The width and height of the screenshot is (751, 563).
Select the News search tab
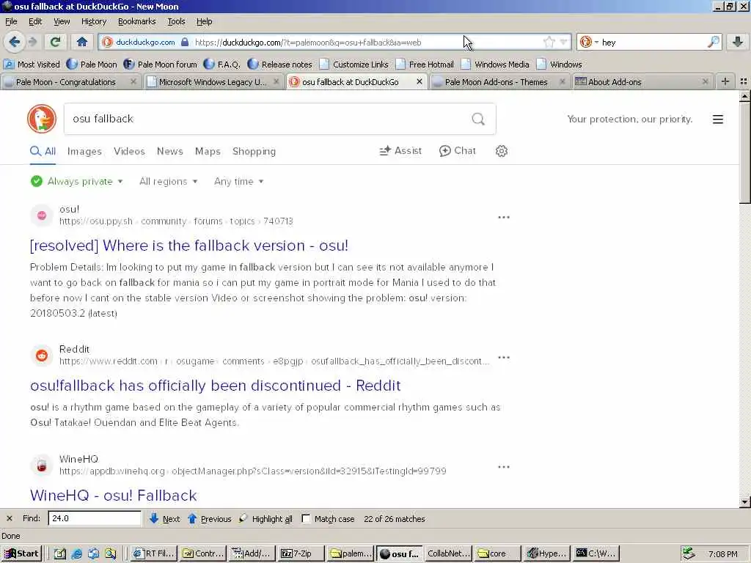[x=170, y=151]
